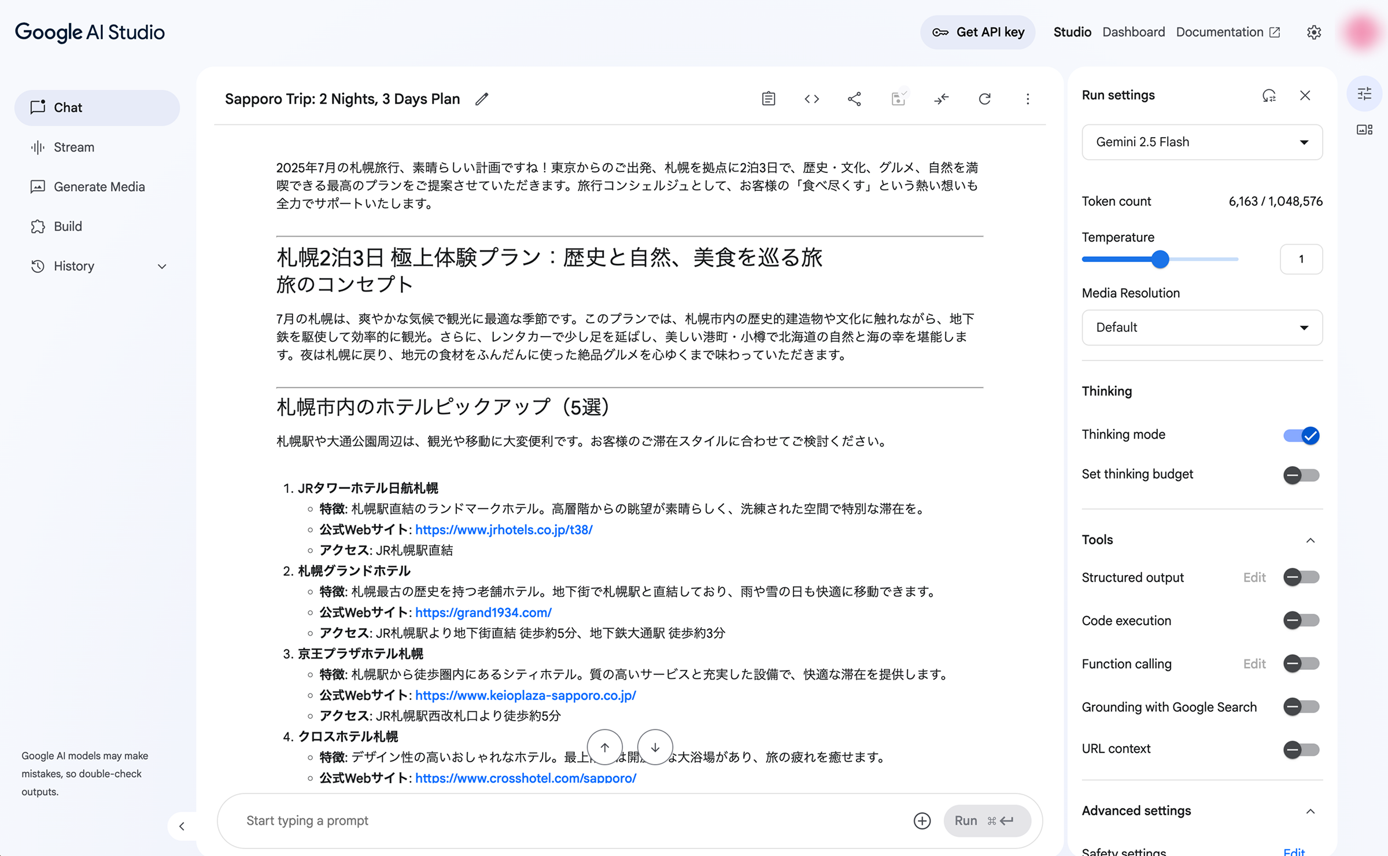Edit the chat title with pencil icon
Image resolution: width=1388 pixels, height=856 pixels.
[482, 99]
